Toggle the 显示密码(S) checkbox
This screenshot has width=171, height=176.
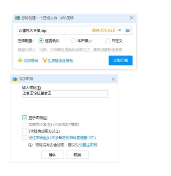pyautogui.click(x=25, y=117)
